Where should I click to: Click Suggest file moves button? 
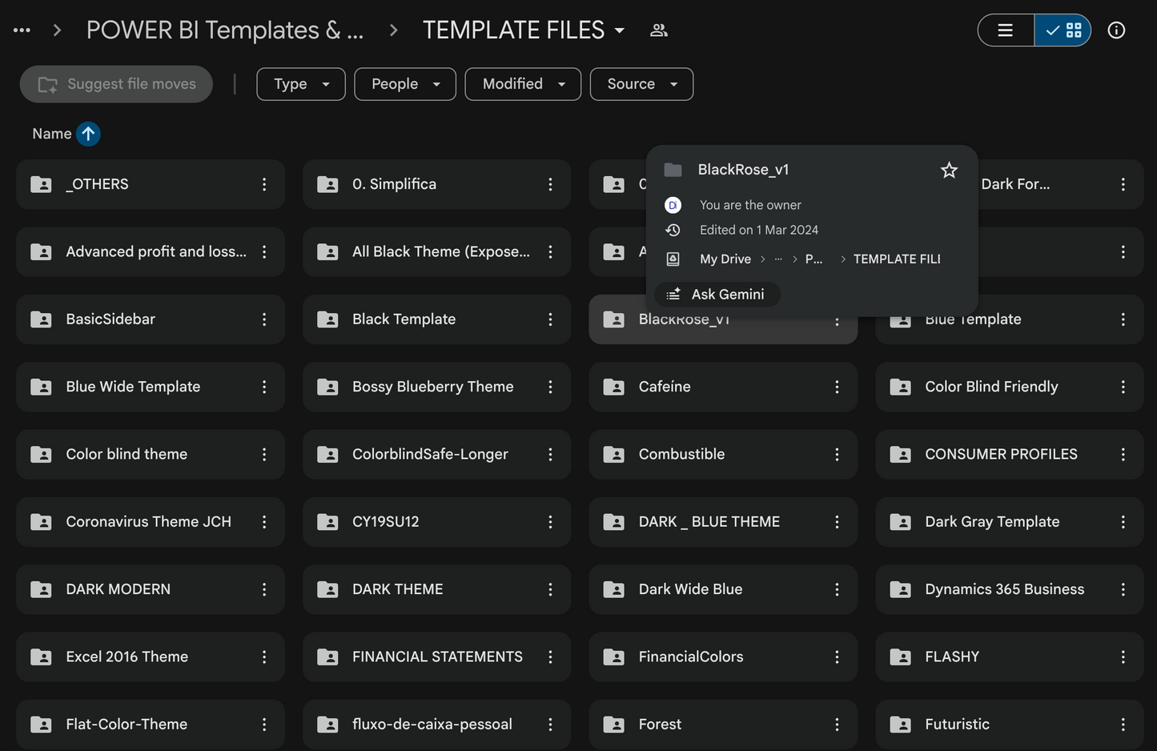point(116,84)
